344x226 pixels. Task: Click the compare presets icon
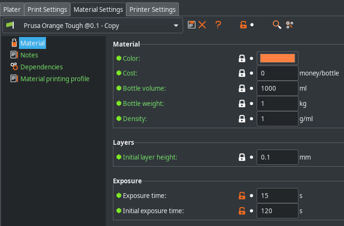[289, 25]
